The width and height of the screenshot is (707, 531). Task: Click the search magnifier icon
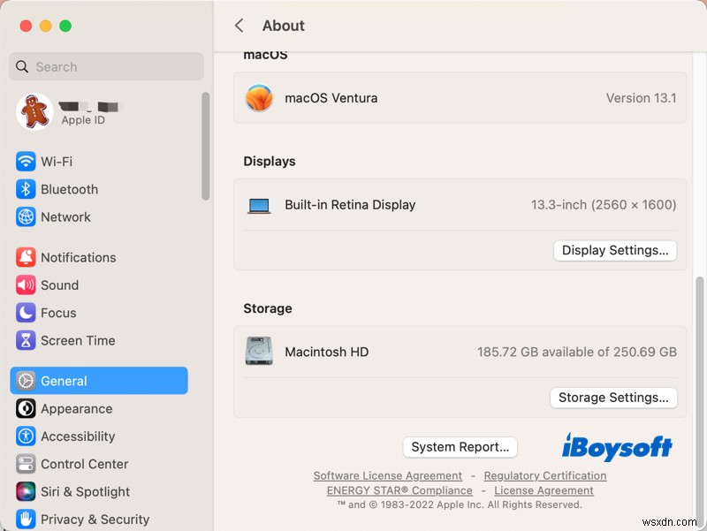[x=21, y=67]
